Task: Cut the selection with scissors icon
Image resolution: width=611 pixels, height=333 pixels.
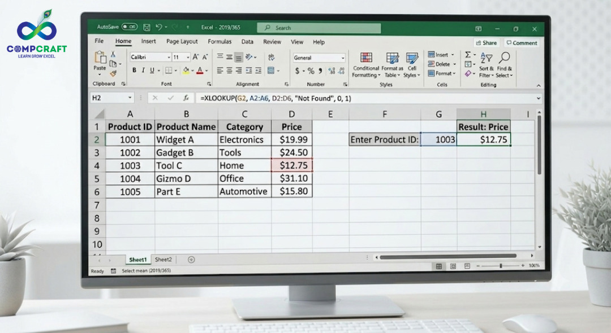Action: tap(113, 54)
